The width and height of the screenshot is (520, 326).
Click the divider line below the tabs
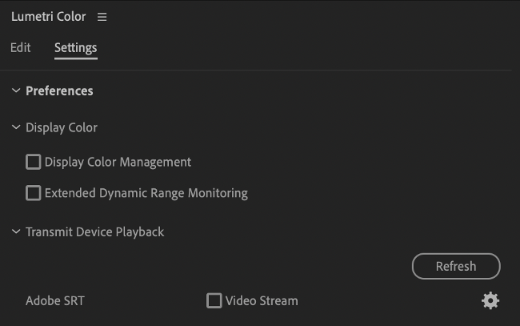[256, 70]
